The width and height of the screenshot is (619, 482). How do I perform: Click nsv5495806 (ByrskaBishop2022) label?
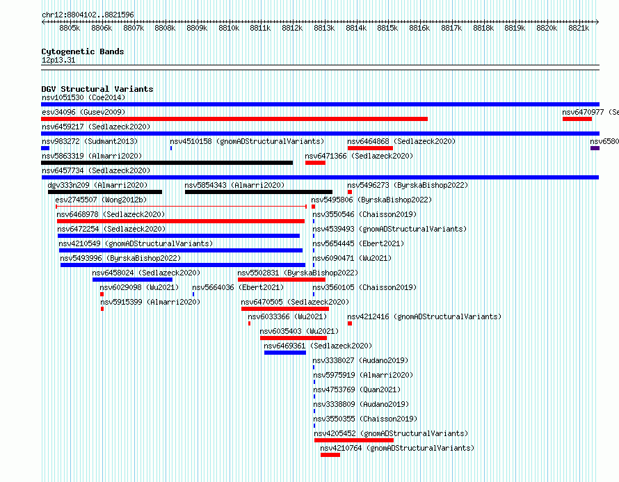point(371,200)
